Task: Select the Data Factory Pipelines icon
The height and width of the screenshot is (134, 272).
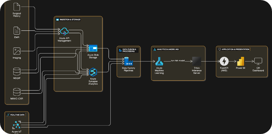Action: (x=128, y=61)
